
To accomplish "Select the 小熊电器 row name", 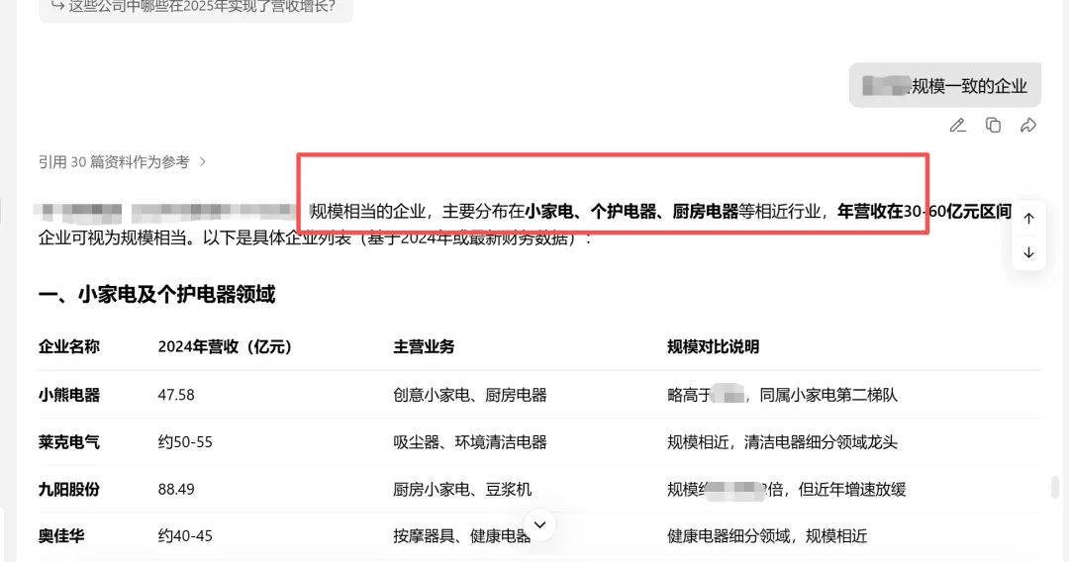I will click(69, 395).
